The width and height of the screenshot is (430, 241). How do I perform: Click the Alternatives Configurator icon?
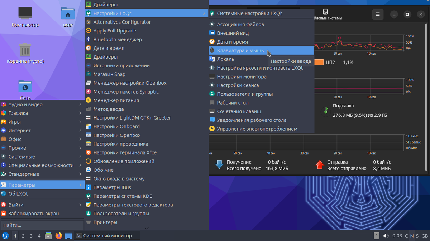89,22
